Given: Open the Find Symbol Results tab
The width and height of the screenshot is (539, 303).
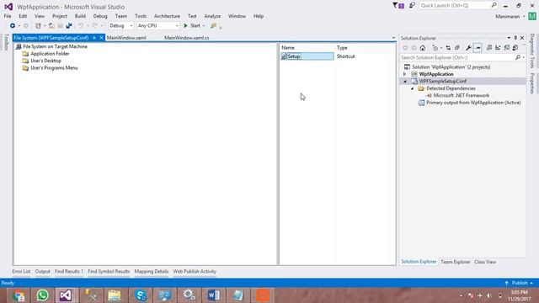Looking at the screenshot, I should pyautogui.click(x=109, y=271).
